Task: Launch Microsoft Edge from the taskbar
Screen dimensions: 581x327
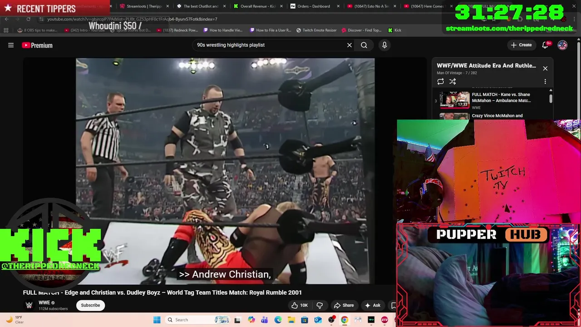Action: click(x=278, y=320)
